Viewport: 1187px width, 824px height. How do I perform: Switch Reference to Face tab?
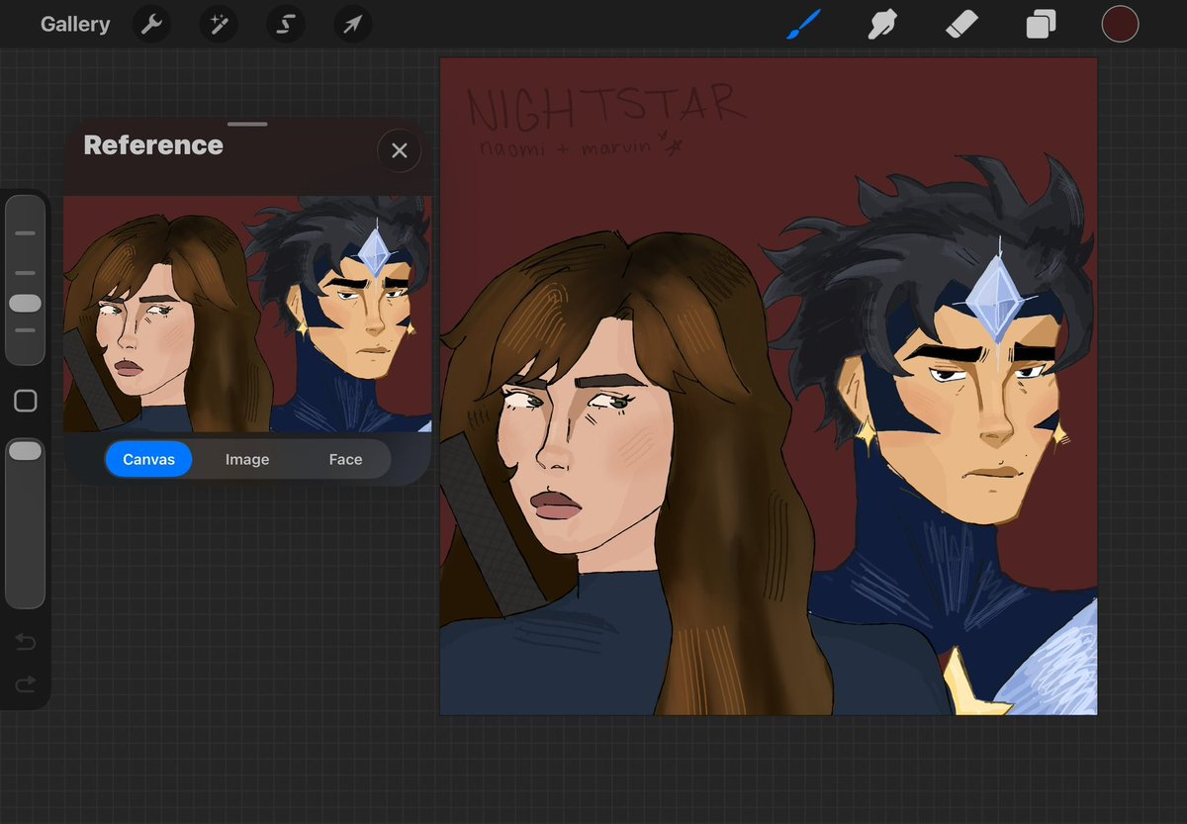pos(345,459)
